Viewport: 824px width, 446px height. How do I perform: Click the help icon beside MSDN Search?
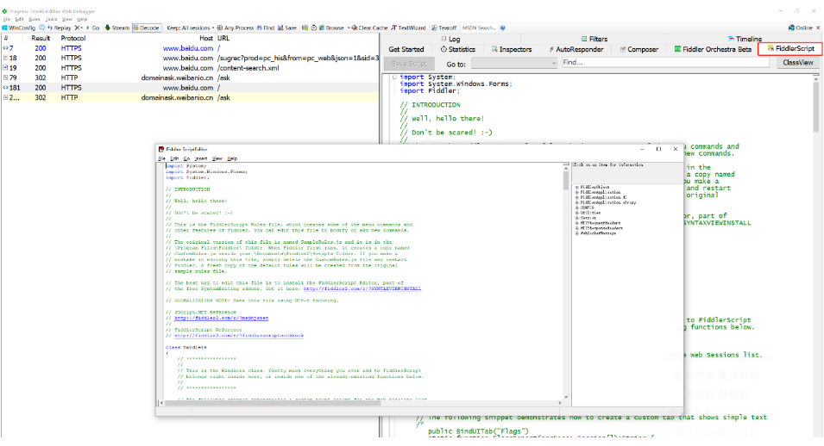pyautogui.click(x=502, y=28)
